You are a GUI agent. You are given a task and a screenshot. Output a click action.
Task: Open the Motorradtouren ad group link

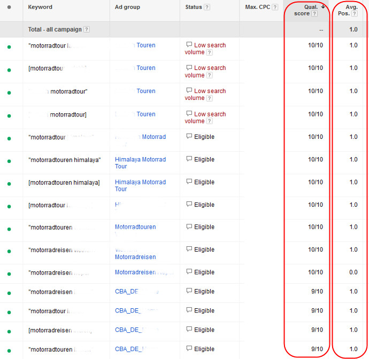click(135, 227)
